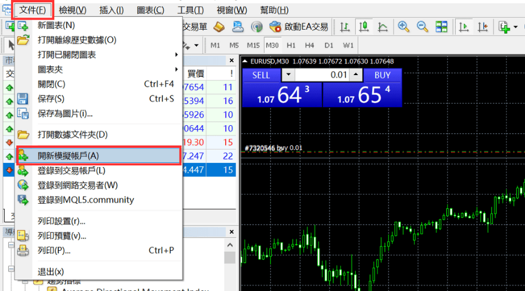Switch chart to line chart icon

pyautogui.click(x=383, y=27)
